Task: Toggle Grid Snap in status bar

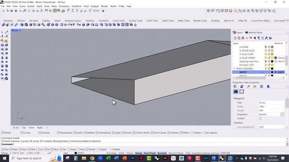Action: click(x=112, y=153)
